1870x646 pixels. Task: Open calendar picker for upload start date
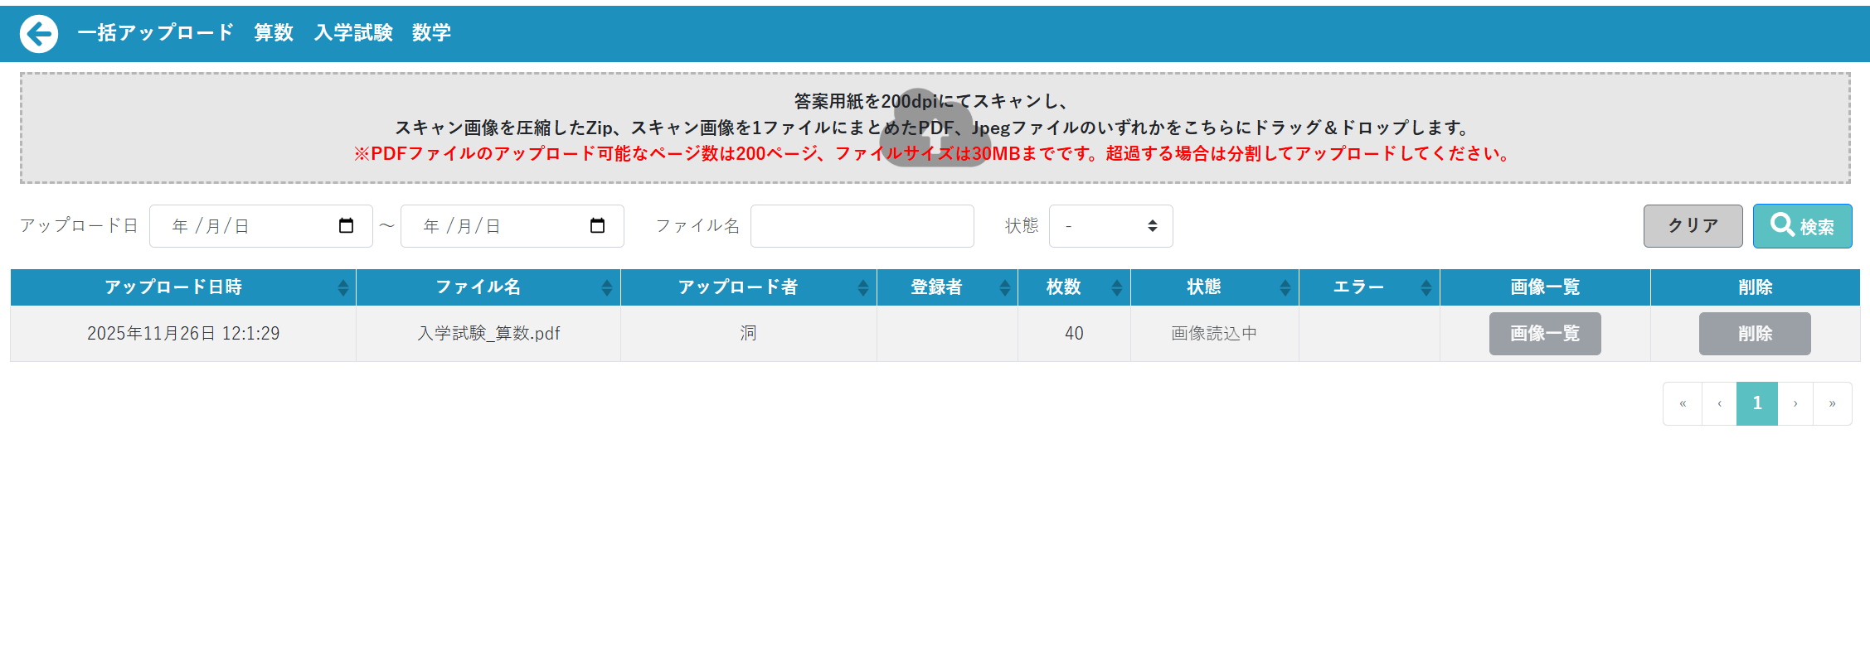[346, 226]
